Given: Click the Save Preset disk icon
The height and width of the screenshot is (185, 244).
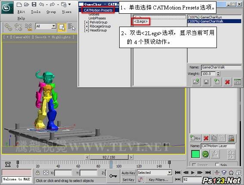Looking at the screenshot, I should coord(206,82).
